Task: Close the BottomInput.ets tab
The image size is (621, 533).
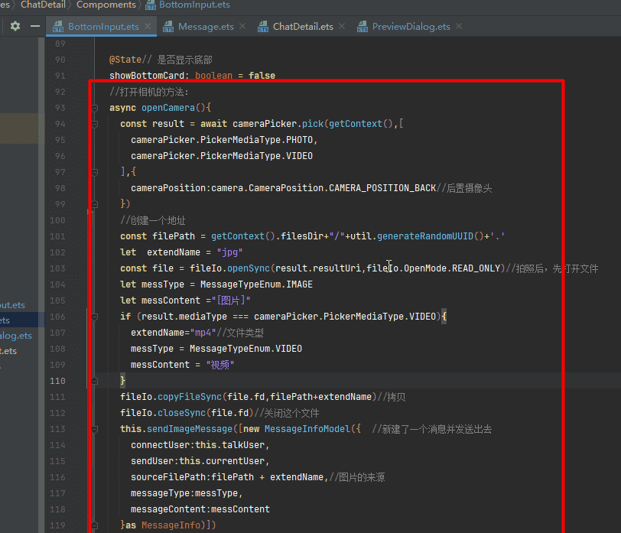Action: (148, 26)
